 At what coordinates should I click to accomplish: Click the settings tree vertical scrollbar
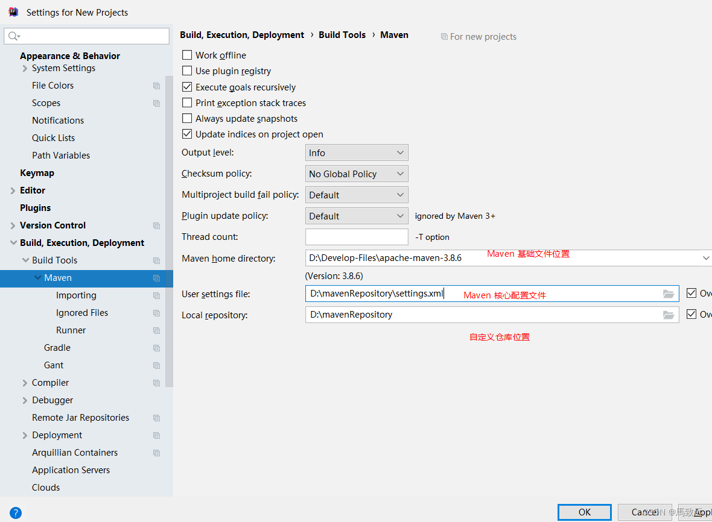click(169, 231)
